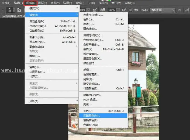Select 色彩平衡(B)... adjustment
This screenshot has width=190, height=140.
103,45
